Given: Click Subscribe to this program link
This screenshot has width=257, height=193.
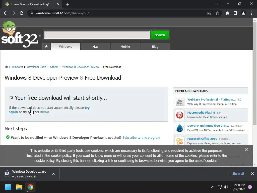Looking at the screenshot, I should pos(141,137).
